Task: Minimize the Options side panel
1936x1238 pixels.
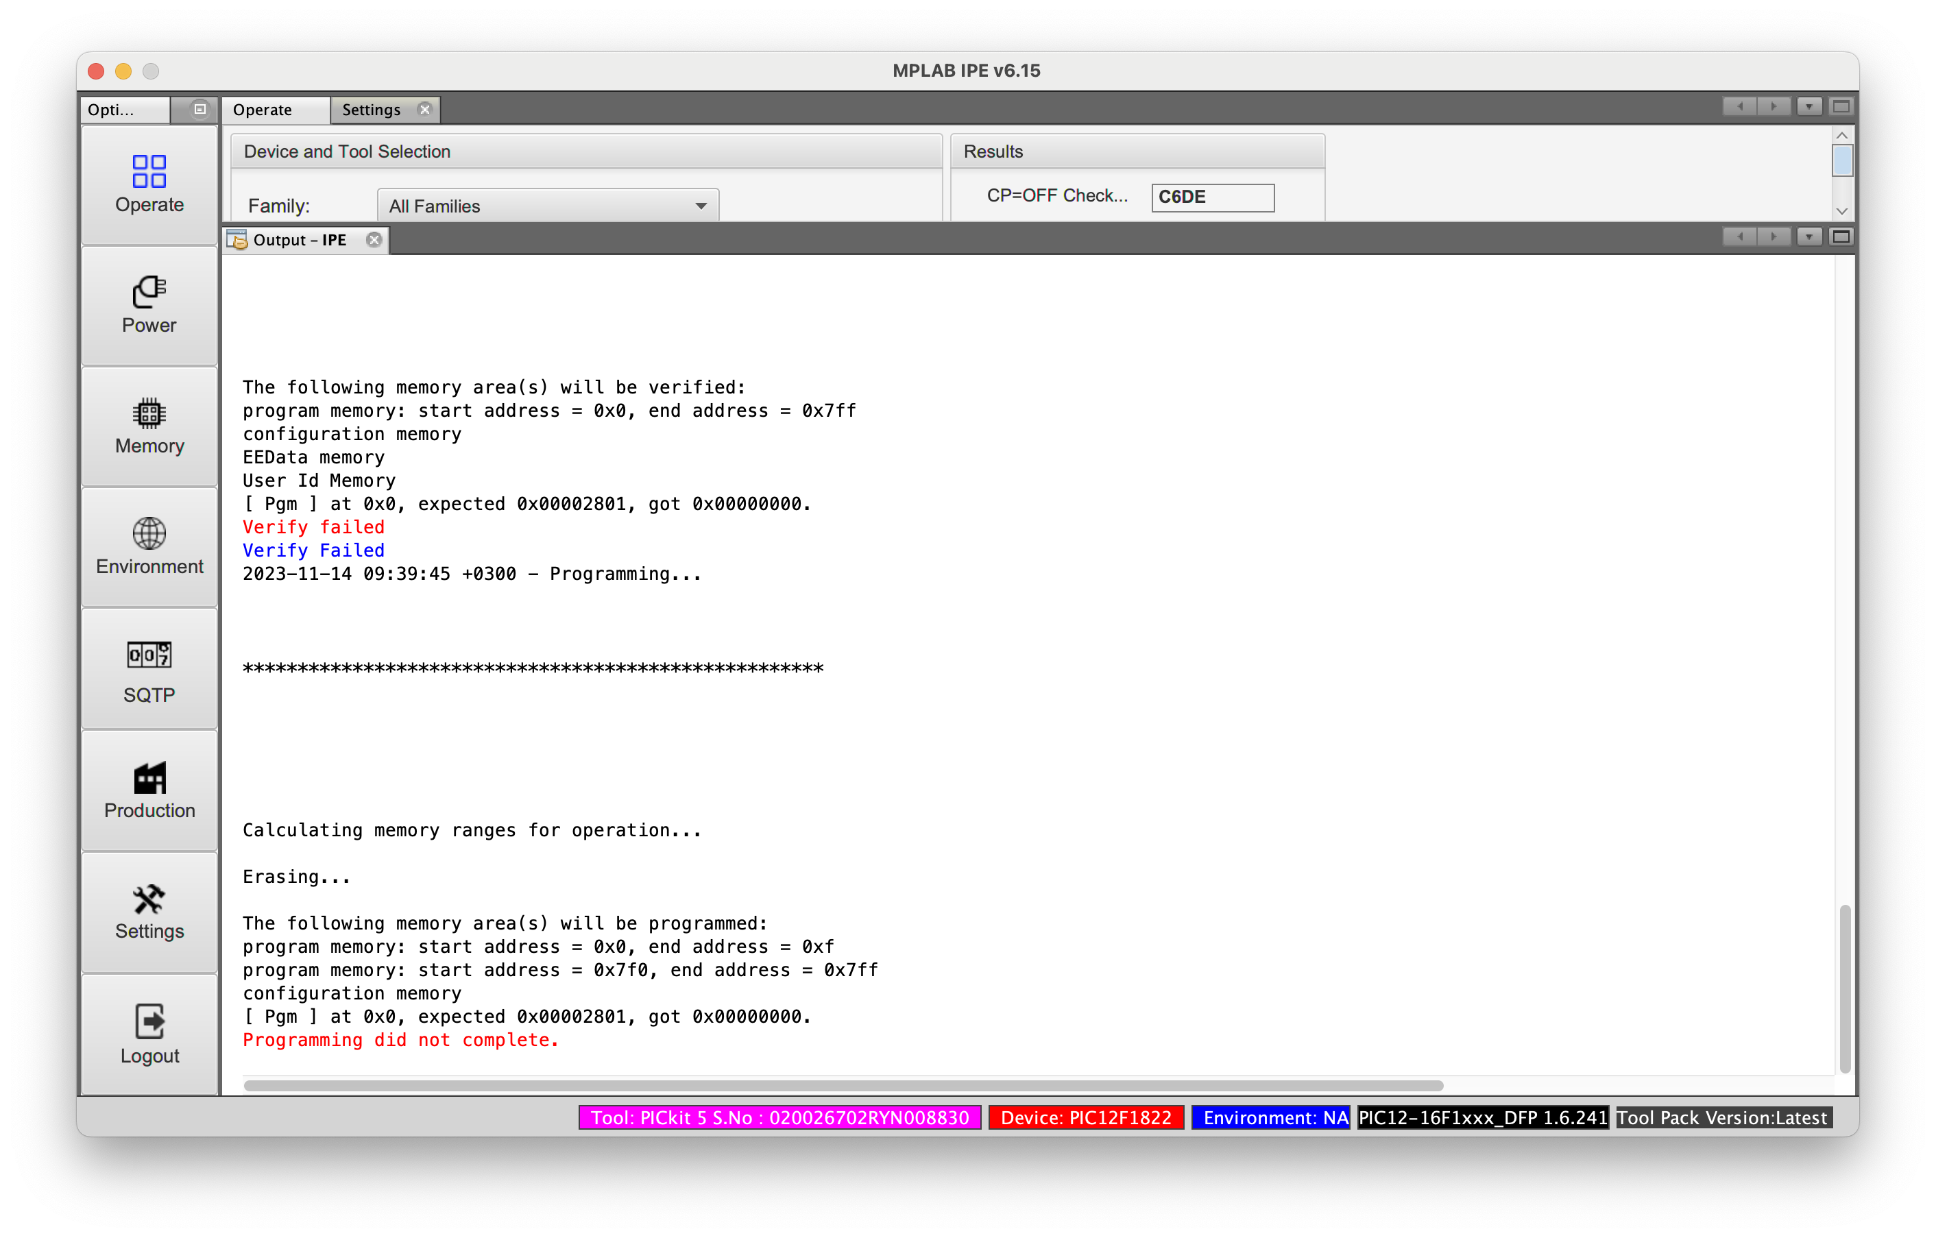Action: click(x=199, y=109)
